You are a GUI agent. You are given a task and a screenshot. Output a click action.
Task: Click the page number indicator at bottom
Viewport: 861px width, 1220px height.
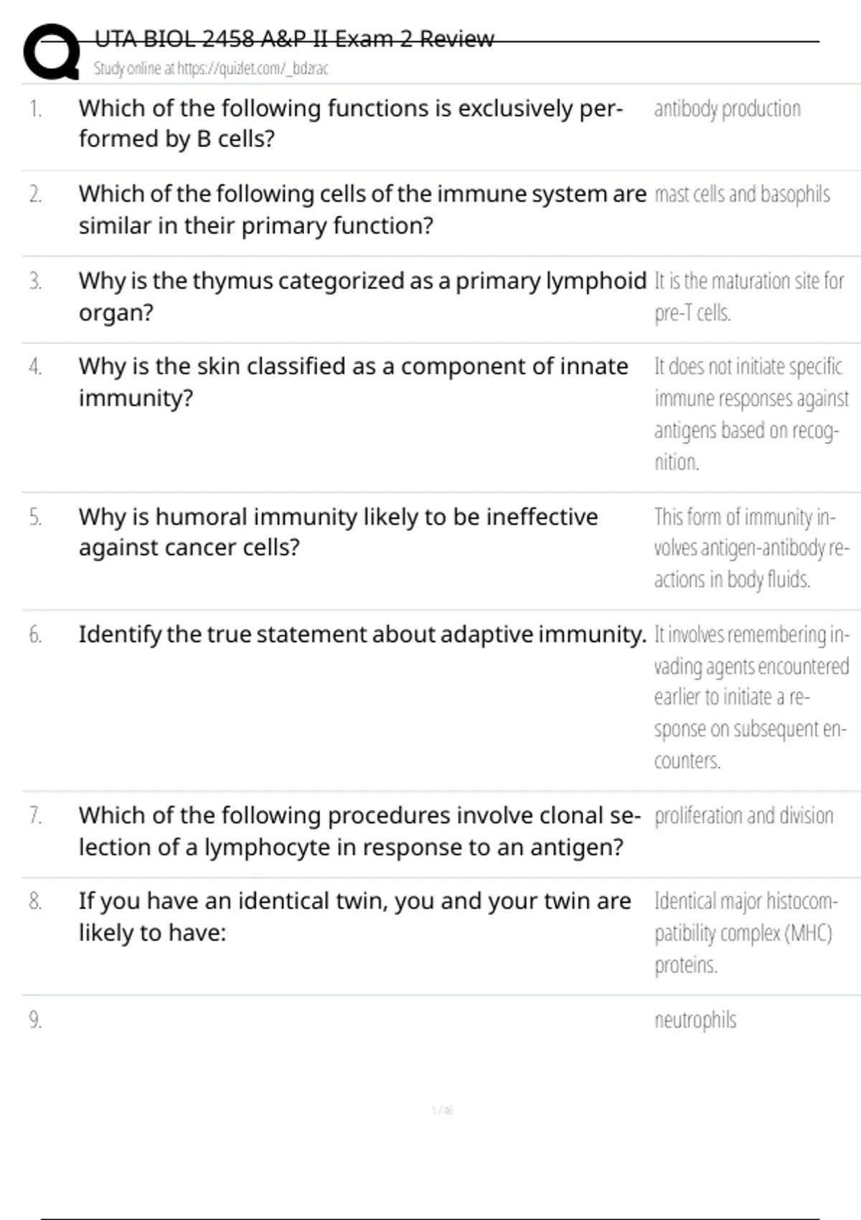tap(442, 1110)
